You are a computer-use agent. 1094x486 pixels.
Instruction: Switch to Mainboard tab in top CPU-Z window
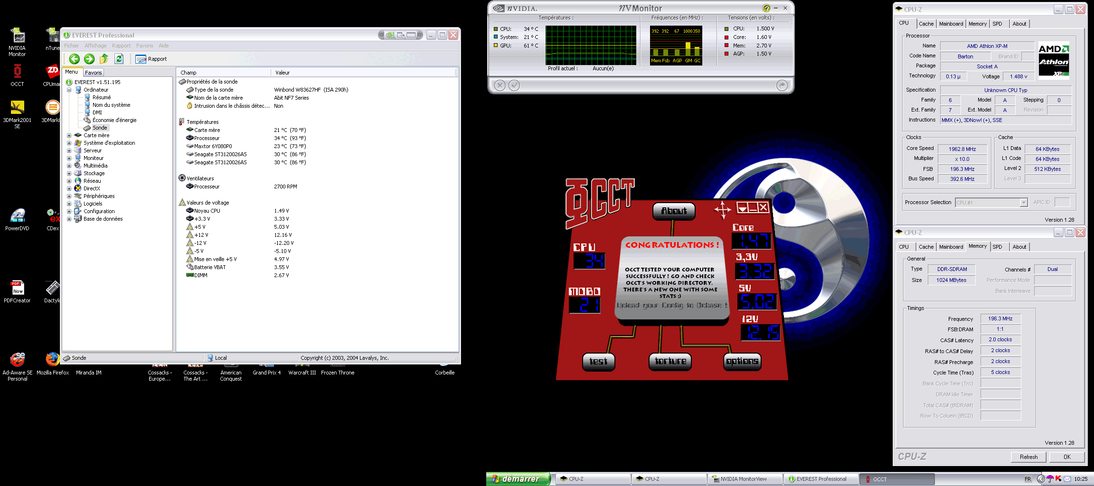click(951, 24)
